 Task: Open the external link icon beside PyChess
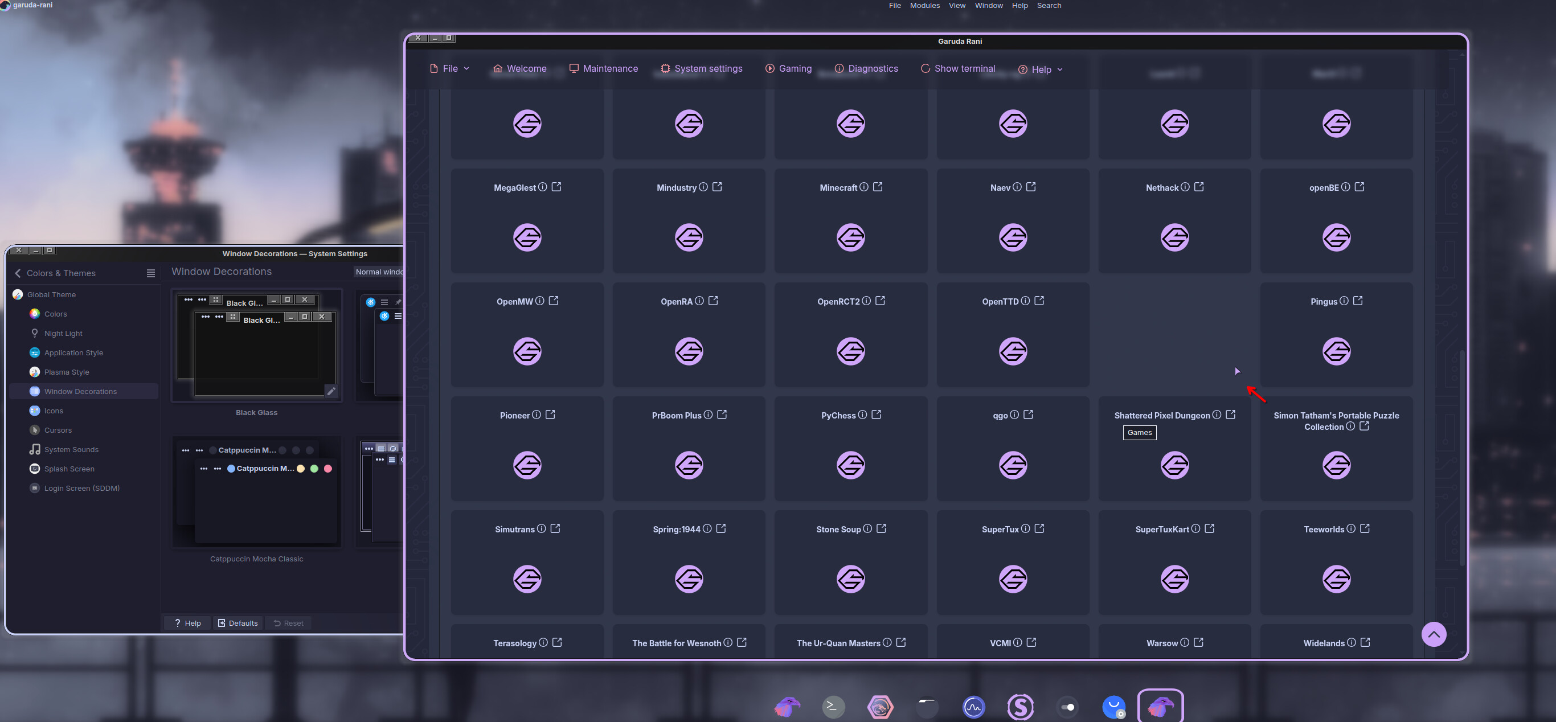877,415
